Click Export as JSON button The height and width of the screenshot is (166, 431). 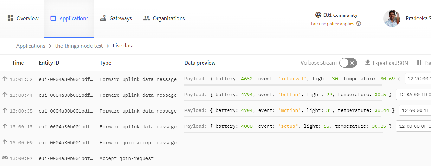386,63
